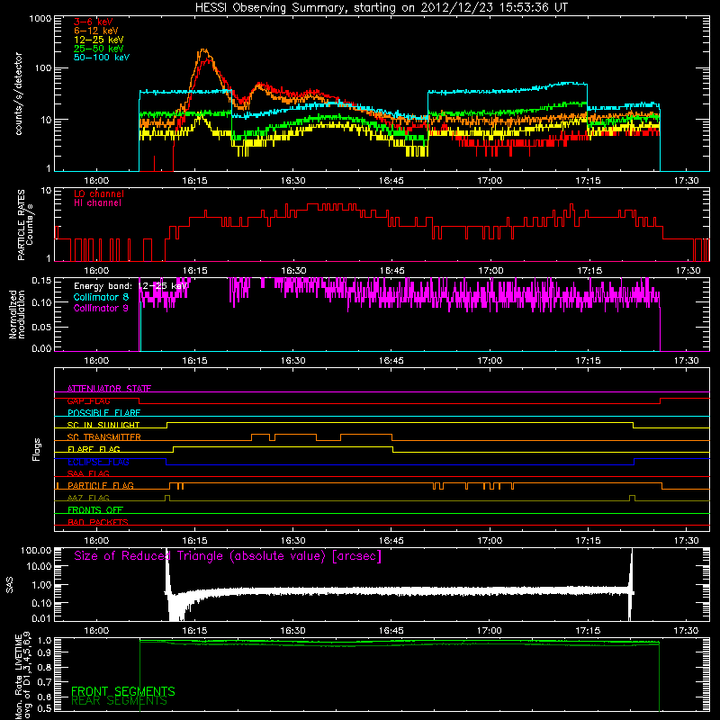Click the Normalized modulation axis label

pyautogui.click(x=17, y=314)
